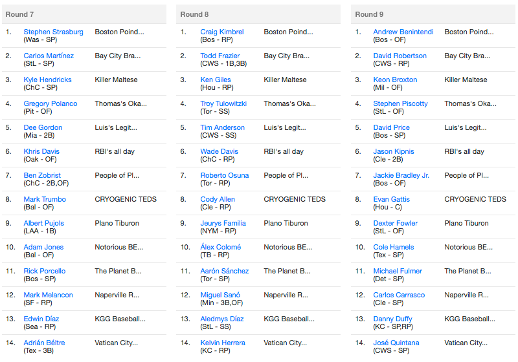The image size is (518, 362).
Task: Open Kelvin Herrera player page
Action: (x=223, y=343)
